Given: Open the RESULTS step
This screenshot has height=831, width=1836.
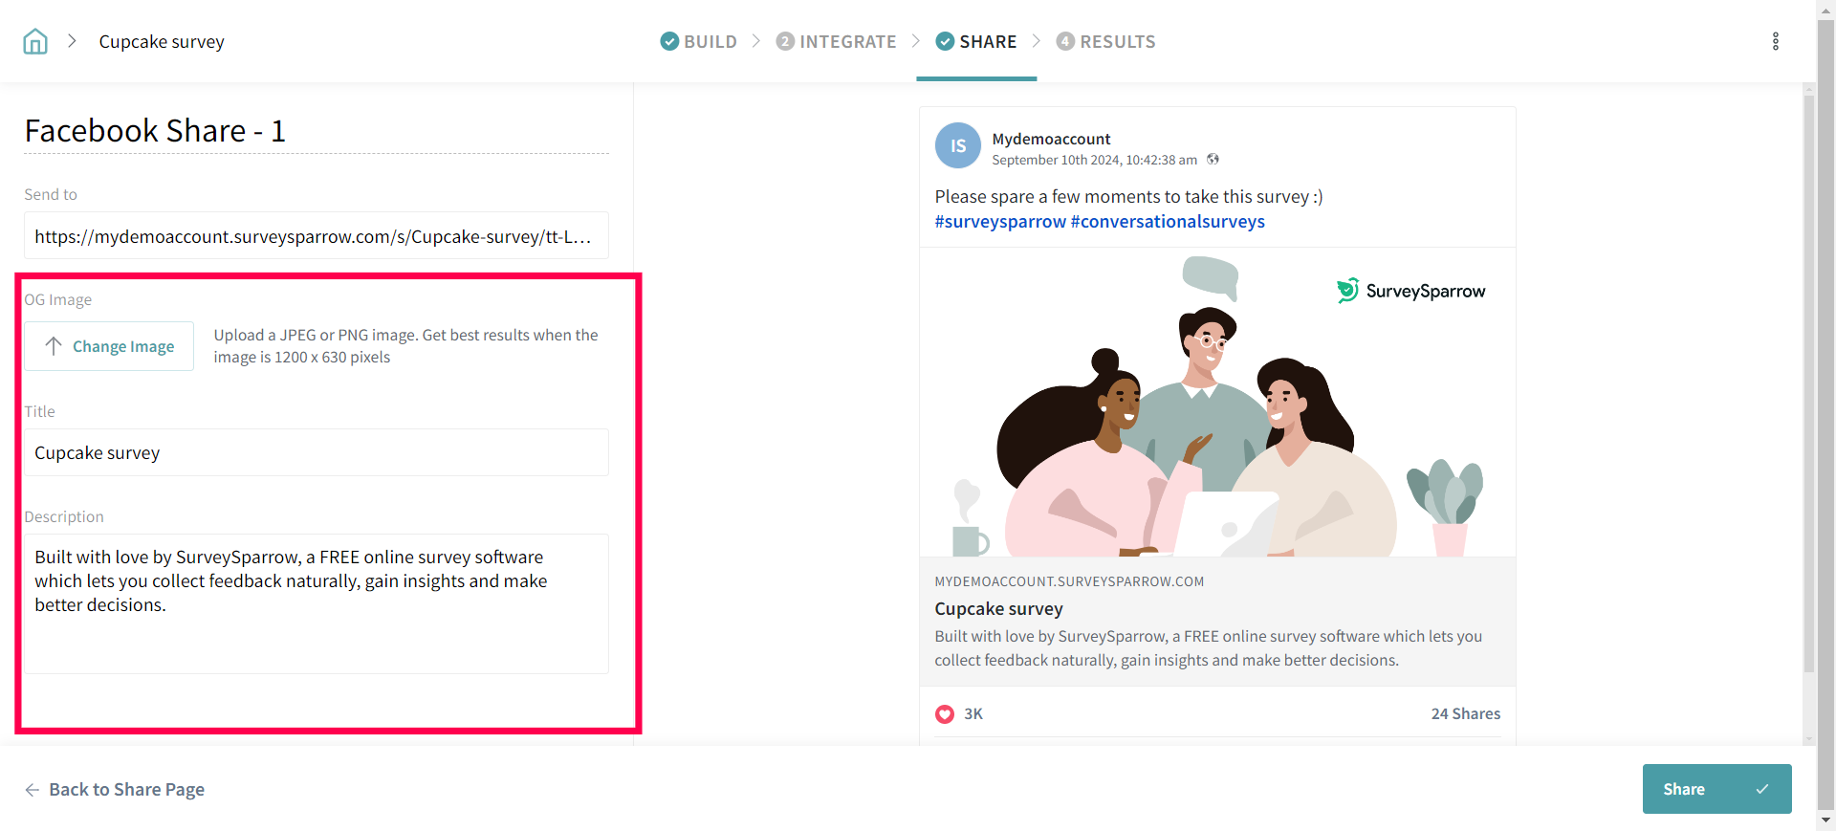Looking at the screenshot, I should [1106, 41].
